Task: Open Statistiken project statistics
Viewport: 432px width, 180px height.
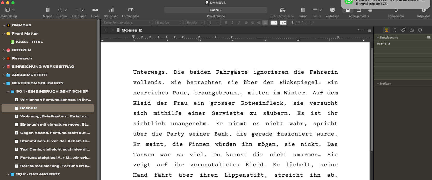Action: point(111,10)
